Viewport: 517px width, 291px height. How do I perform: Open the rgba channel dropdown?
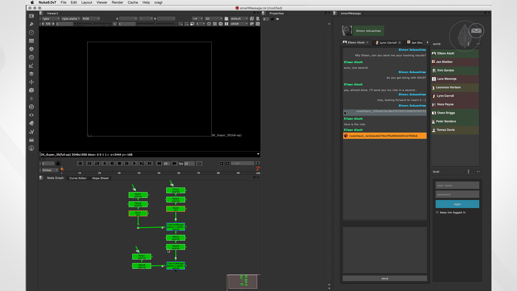(x=51, y=19)
